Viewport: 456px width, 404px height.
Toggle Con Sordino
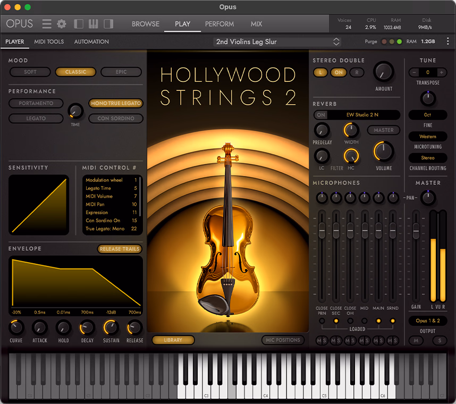(x=116, y=119)
